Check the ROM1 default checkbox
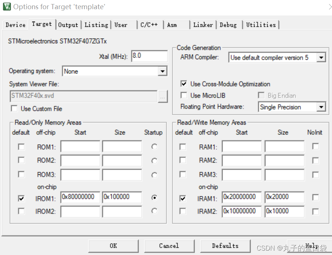332x255 pixels. [21, 147]
